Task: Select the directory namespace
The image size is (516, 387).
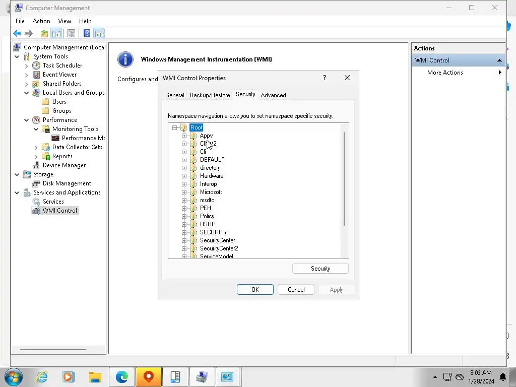Action: pos(210,168)
